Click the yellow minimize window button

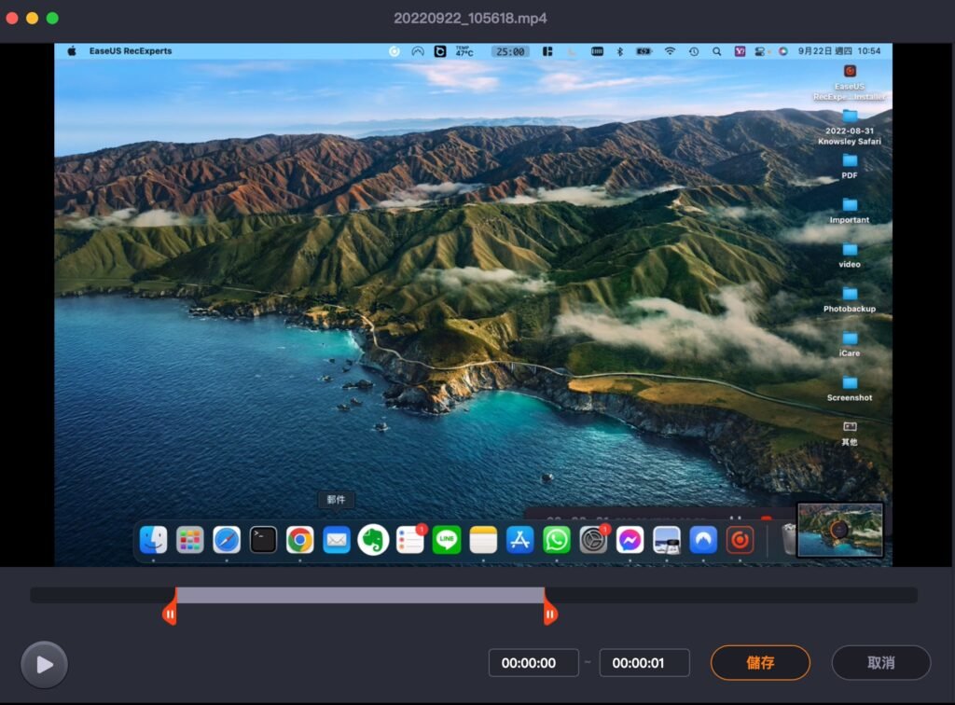point(33,19)
